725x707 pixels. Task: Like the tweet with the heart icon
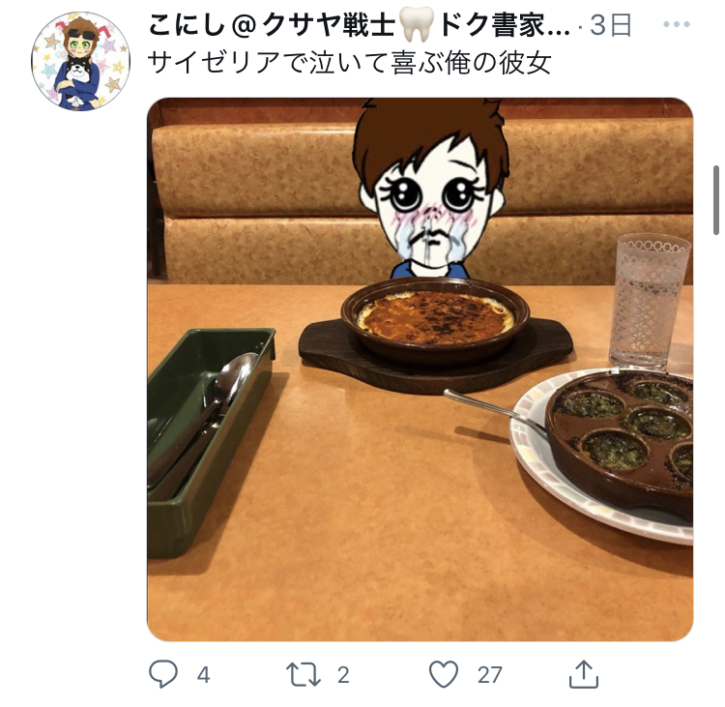[444, 674]
